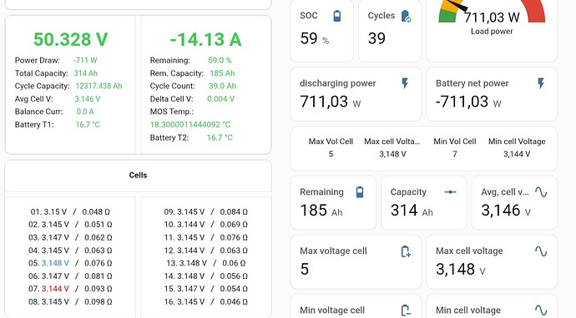The image size is (576, 318).
Task: Click the Avg cell voltage 3,146 V value
Action: (506, 211)
